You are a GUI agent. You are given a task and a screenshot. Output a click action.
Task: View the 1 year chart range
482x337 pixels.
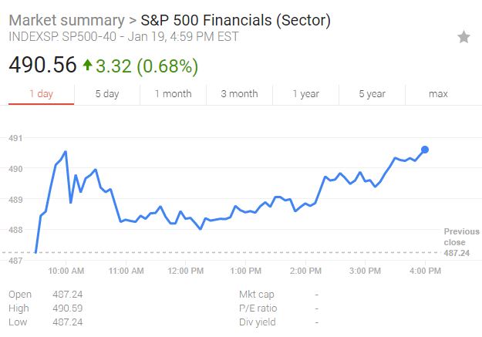(305, 94)
